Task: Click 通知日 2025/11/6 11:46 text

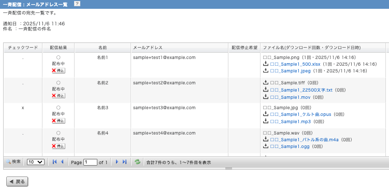Action: click(34, 24)
